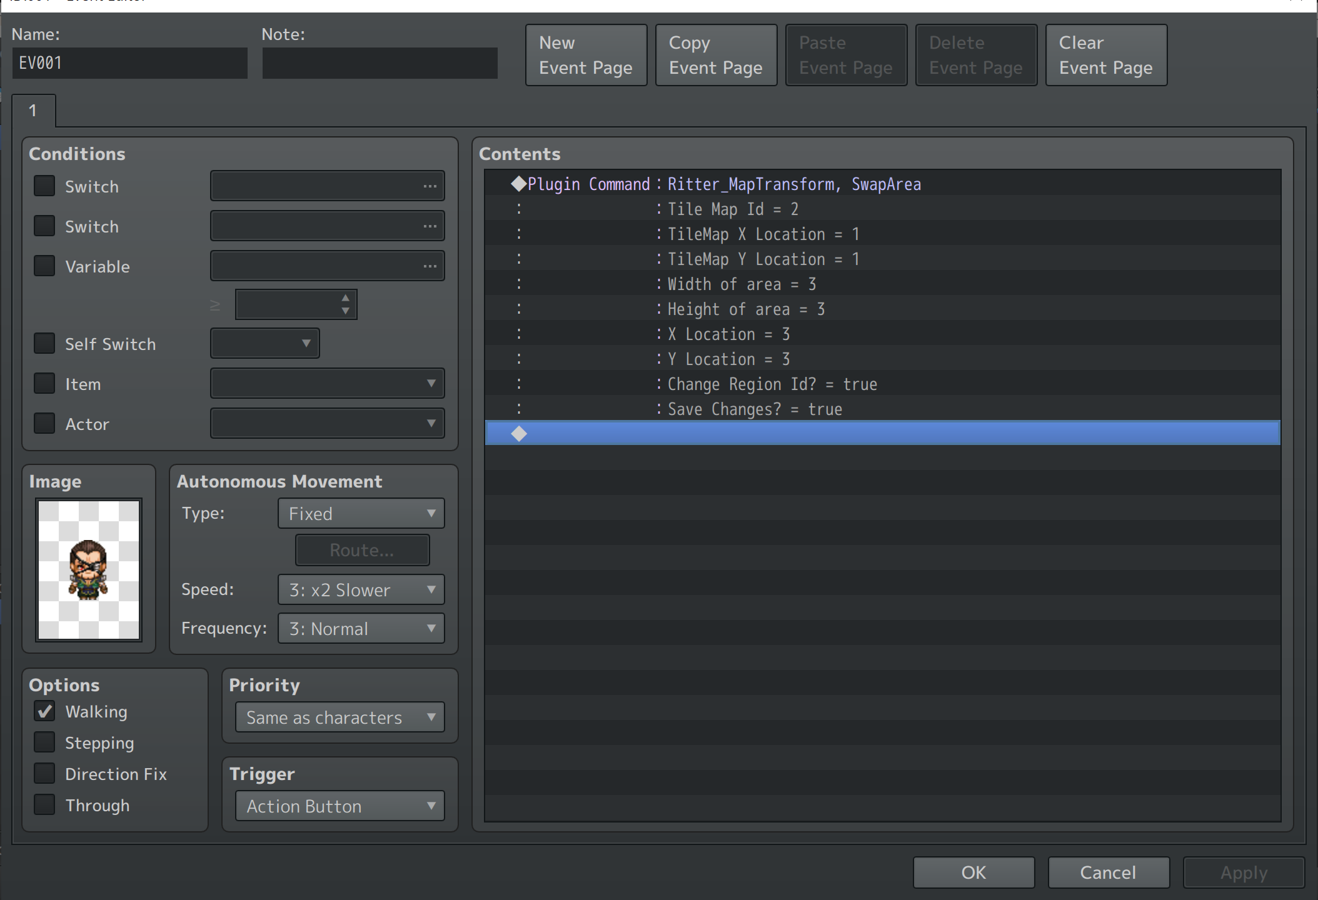Open the Self Switch dropdown

pyautogui.click(x=265, y=343)
